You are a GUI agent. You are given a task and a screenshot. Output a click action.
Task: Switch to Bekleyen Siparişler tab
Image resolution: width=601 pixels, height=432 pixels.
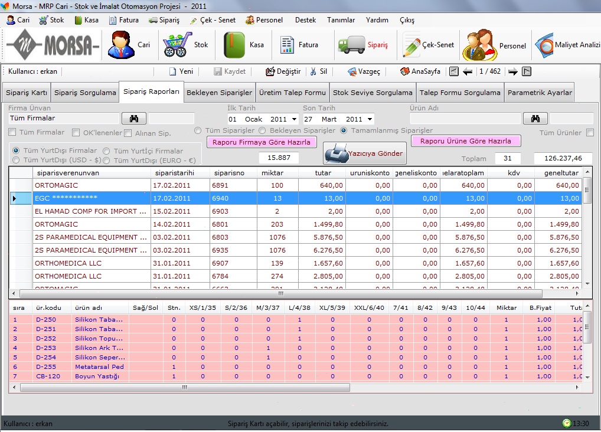(x=219, y=93)
